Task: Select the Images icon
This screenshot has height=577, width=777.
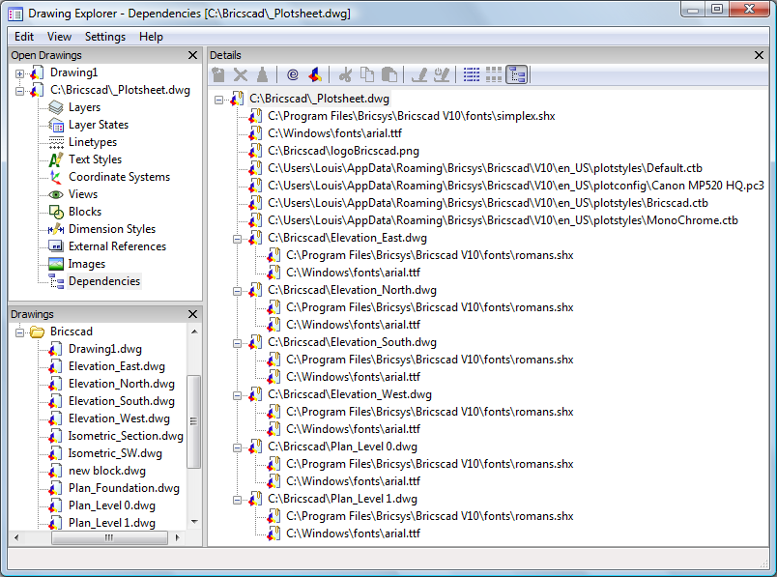Action: pyautogui.click(x=56, y=264)
